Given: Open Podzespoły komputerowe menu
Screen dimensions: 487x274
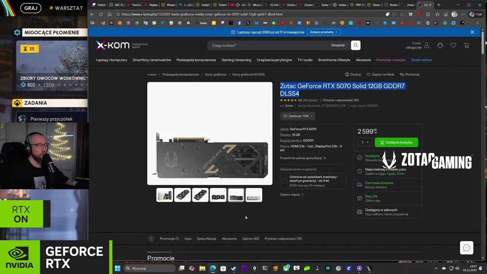Looking at the screenshot, I should pyautogui.click(x=196, y=60).
